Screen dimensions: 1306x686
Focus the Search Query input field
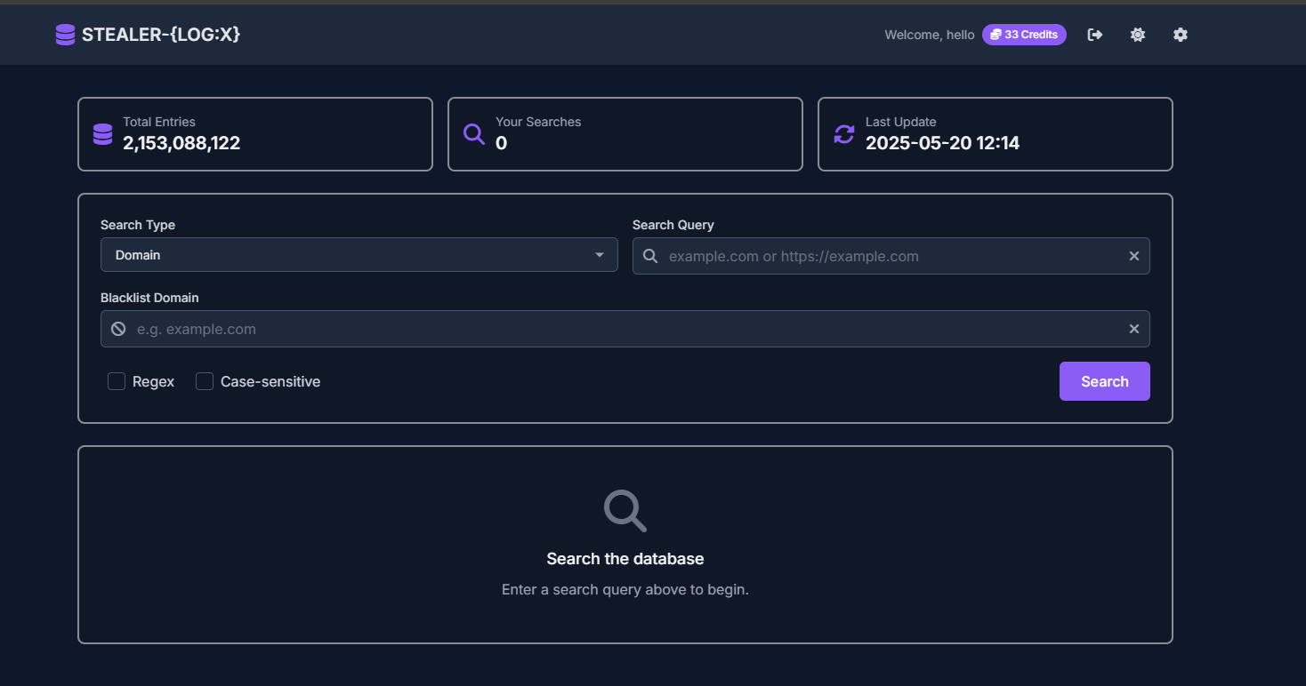click(890, 256)
